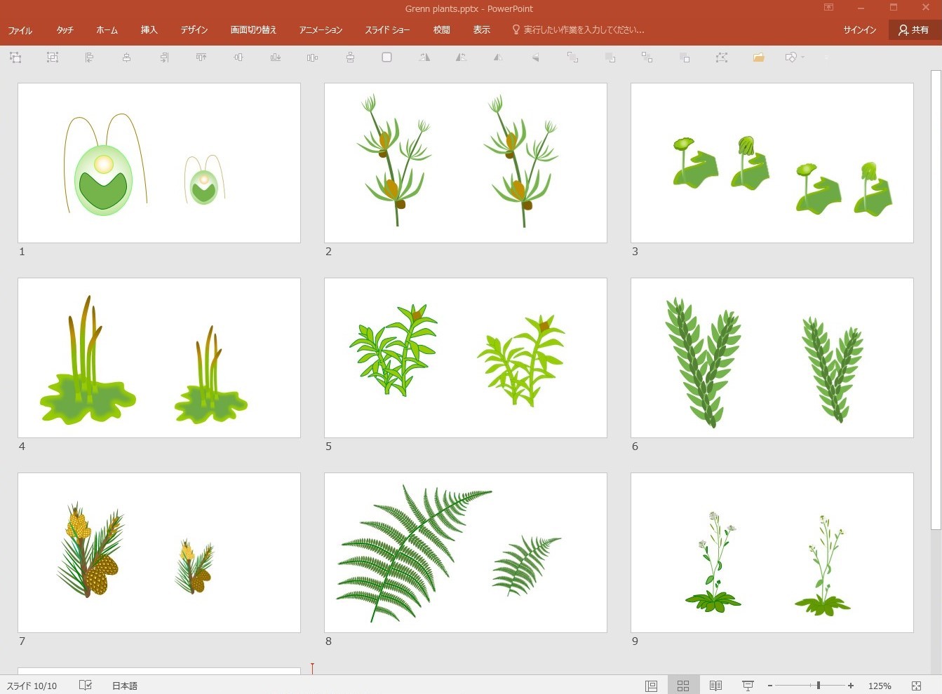The image size is (942, 694).
Task: Click the 125% zoom level button
Action: [880, 686]
